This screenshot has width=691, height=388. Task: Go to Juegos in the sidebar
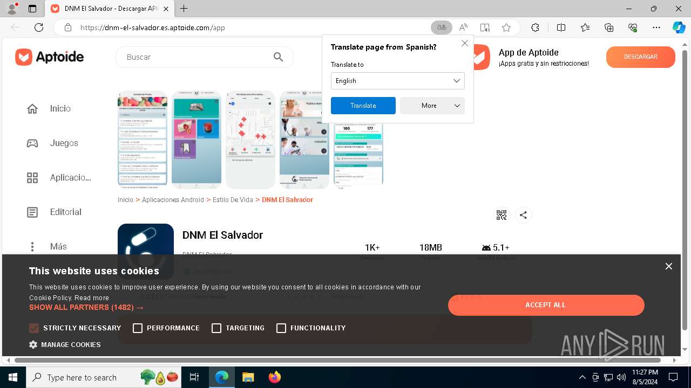tap(64, 143)
